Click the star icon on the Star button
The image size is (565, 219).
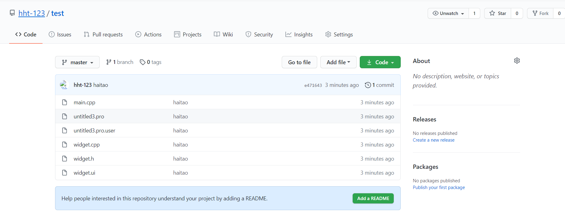pyautogui.click(x=492, y=13)
